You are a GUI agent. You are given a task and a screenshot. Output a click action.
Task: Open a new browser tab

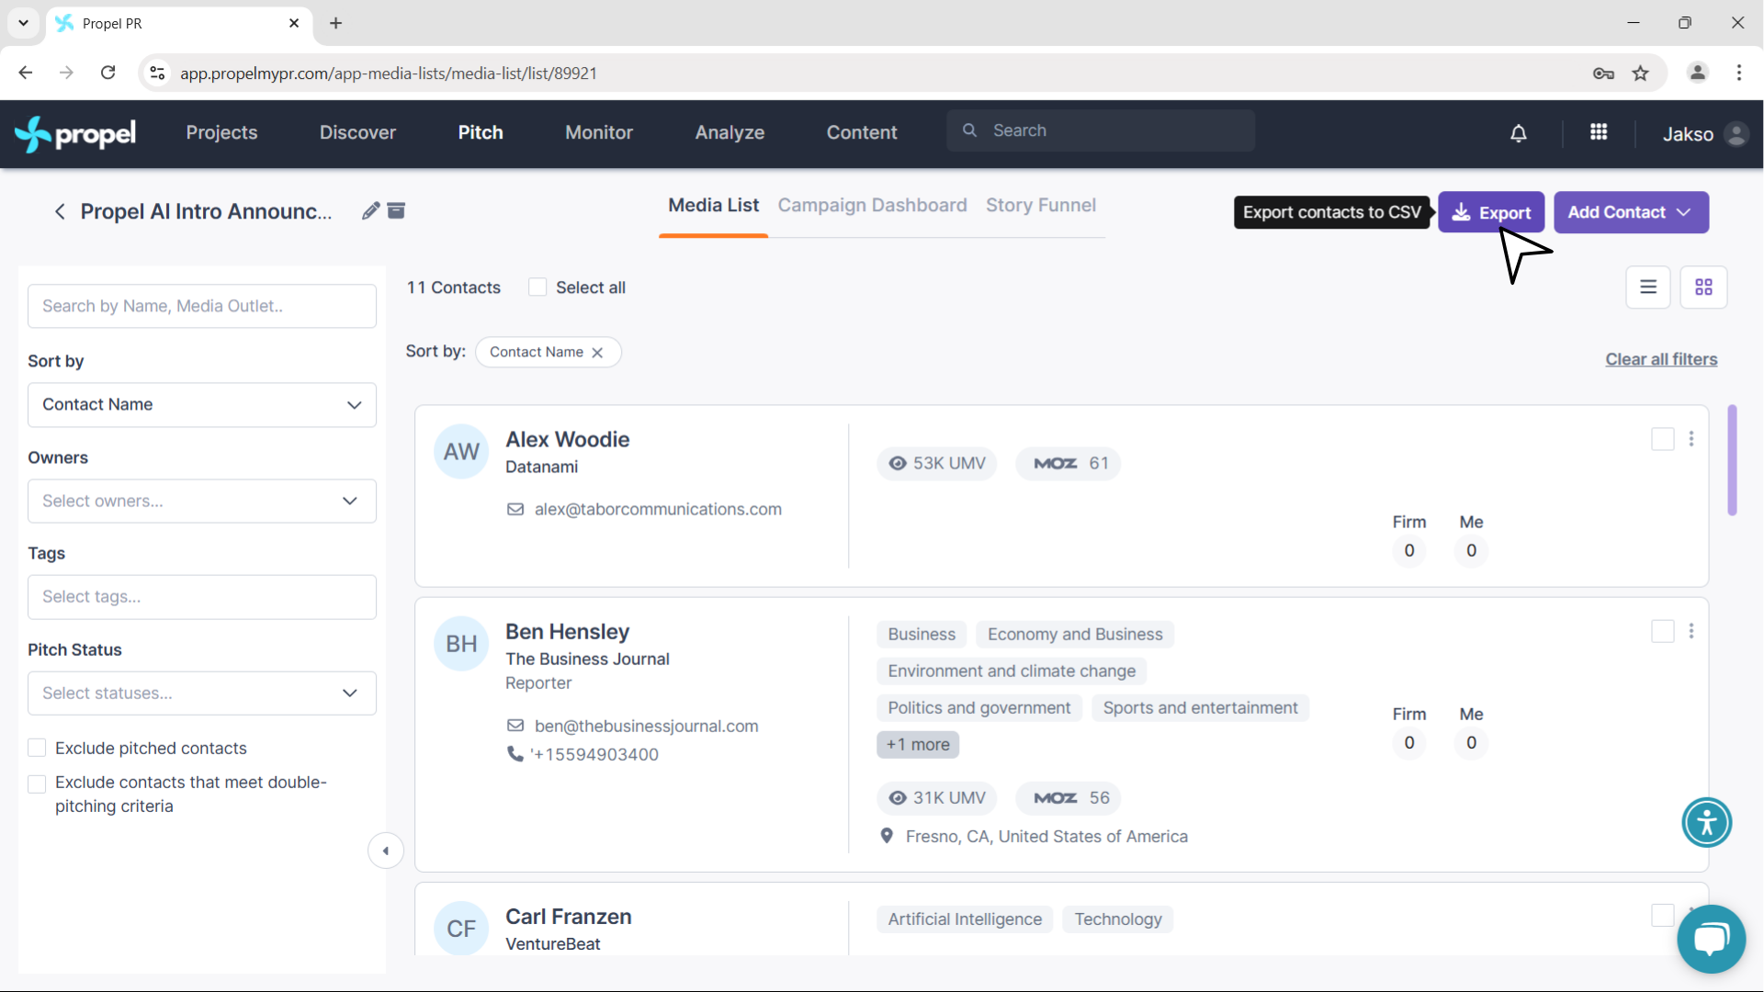(336, 23)
